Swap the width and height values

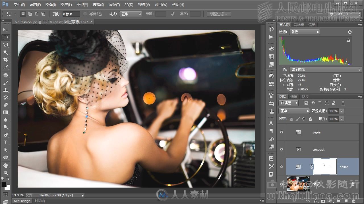[173, 14]
